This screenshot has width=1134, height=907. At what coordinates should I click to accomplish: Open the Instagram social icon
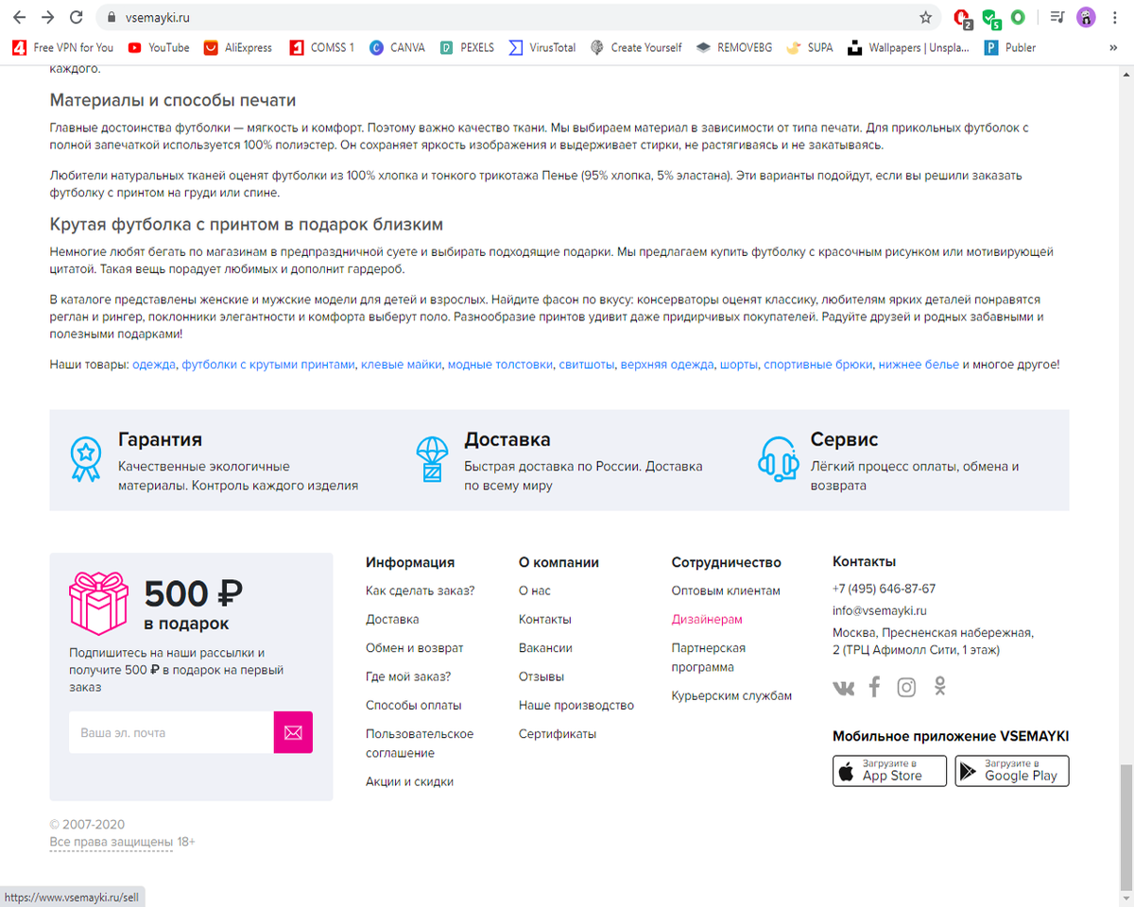coord(906,688)
